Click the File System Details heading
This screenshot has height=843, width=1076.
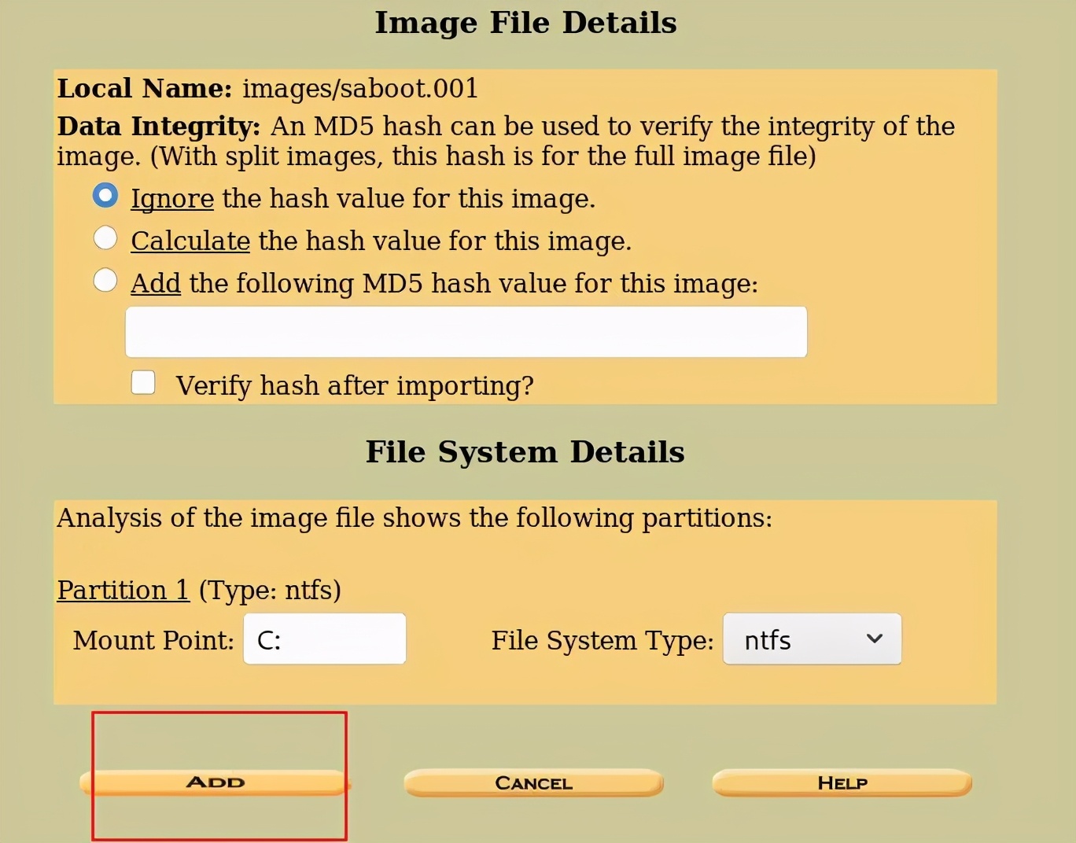[525, 452]
